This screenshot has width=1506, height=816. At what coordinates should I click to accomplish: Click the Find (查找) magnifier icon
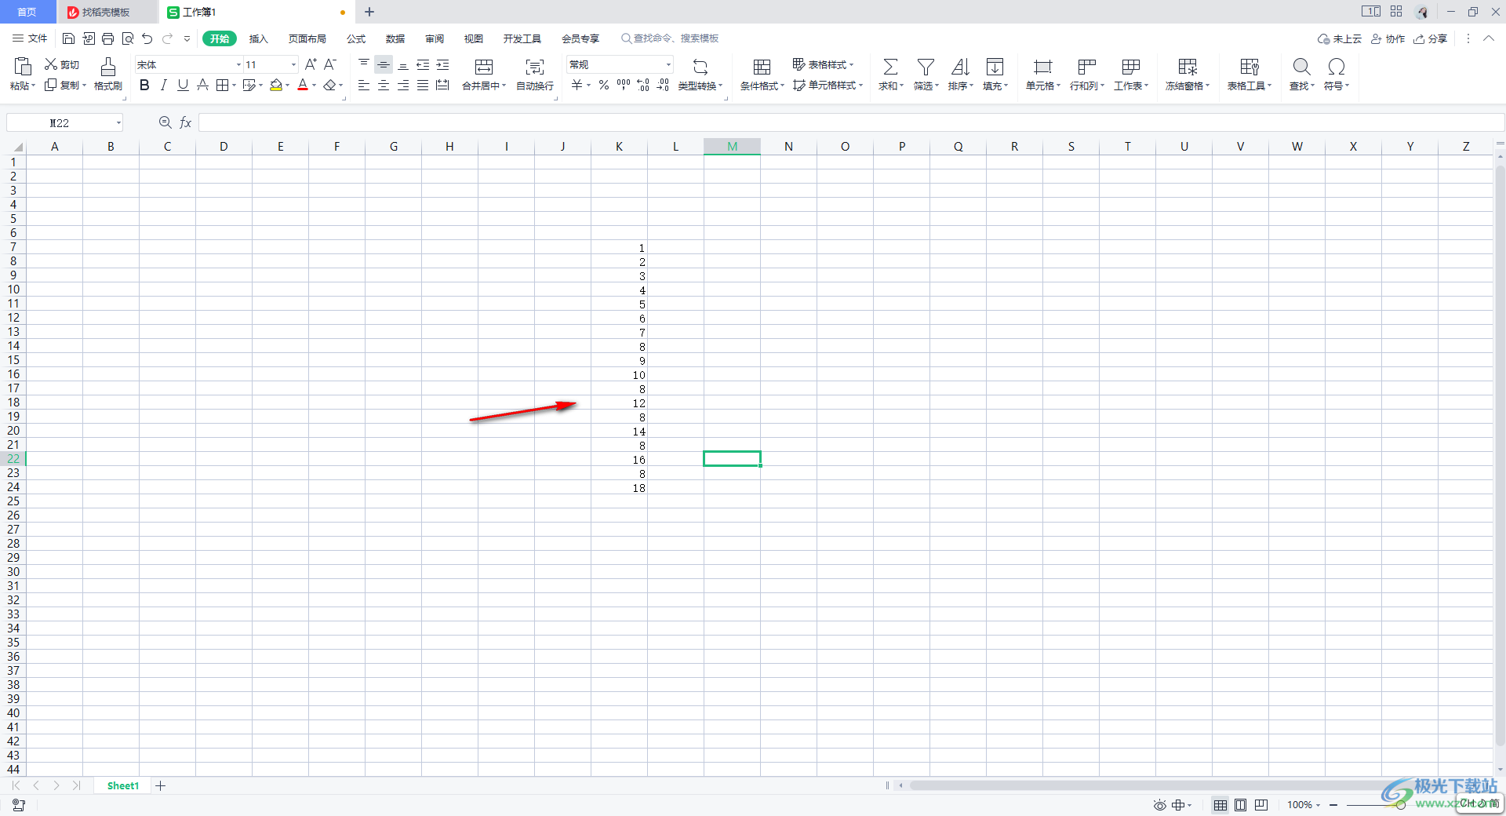1301,67
